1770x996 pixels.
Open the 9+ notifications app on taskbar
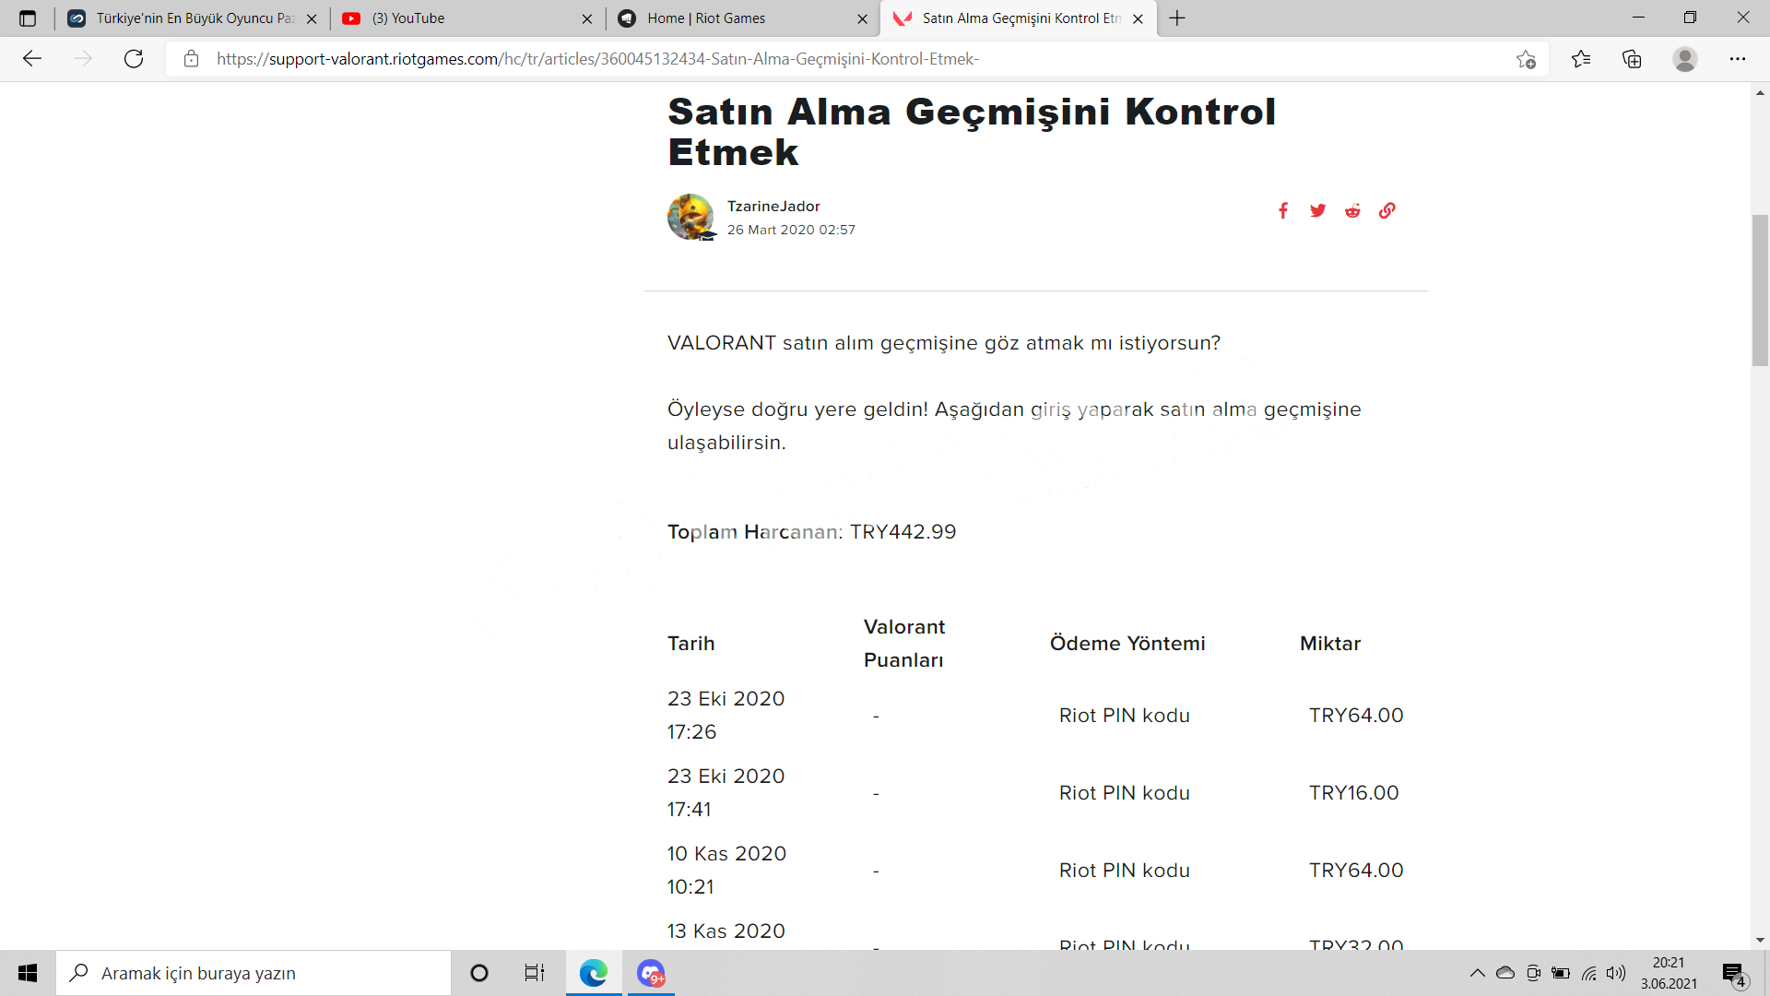coord(651,973)
